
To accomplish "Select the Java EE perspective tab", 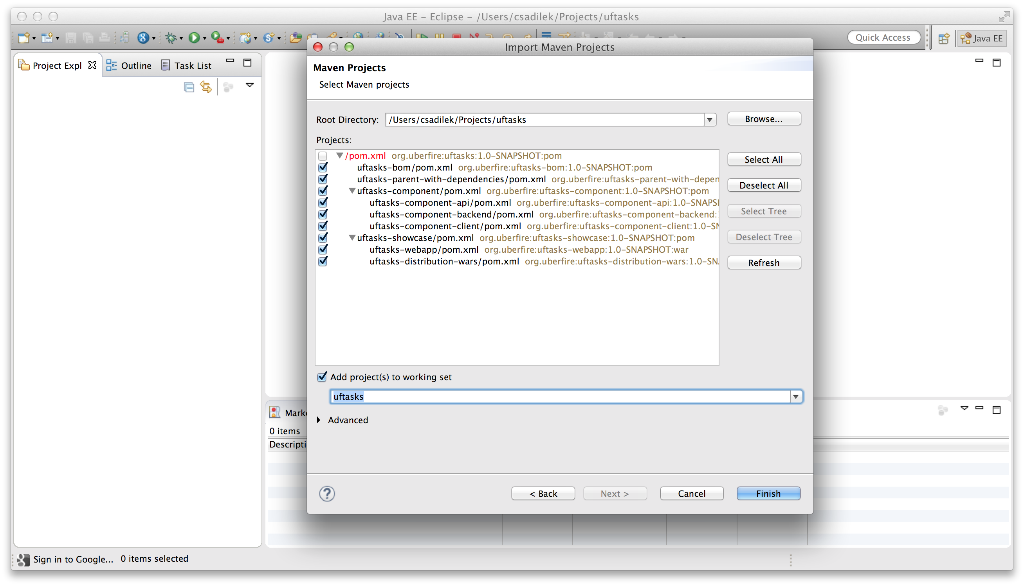I will click(981, 37).
